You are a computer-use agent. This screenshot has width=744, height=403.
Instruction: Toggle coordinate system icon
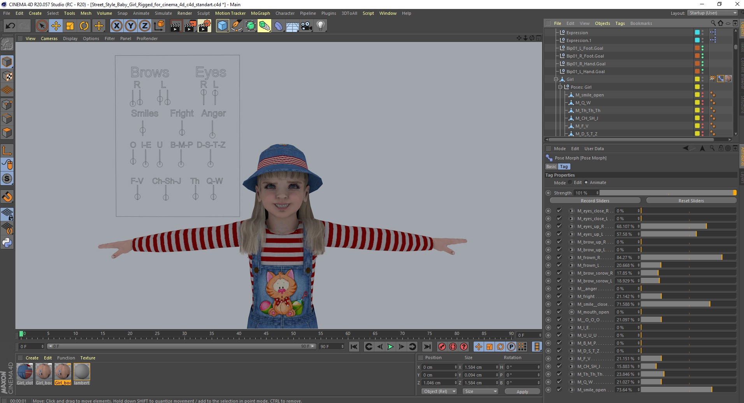tap(159, 26)
